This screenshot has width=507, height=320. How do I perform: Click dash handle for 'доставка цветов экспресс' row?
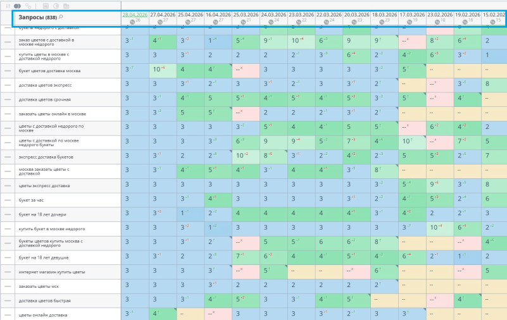point(8,85)
